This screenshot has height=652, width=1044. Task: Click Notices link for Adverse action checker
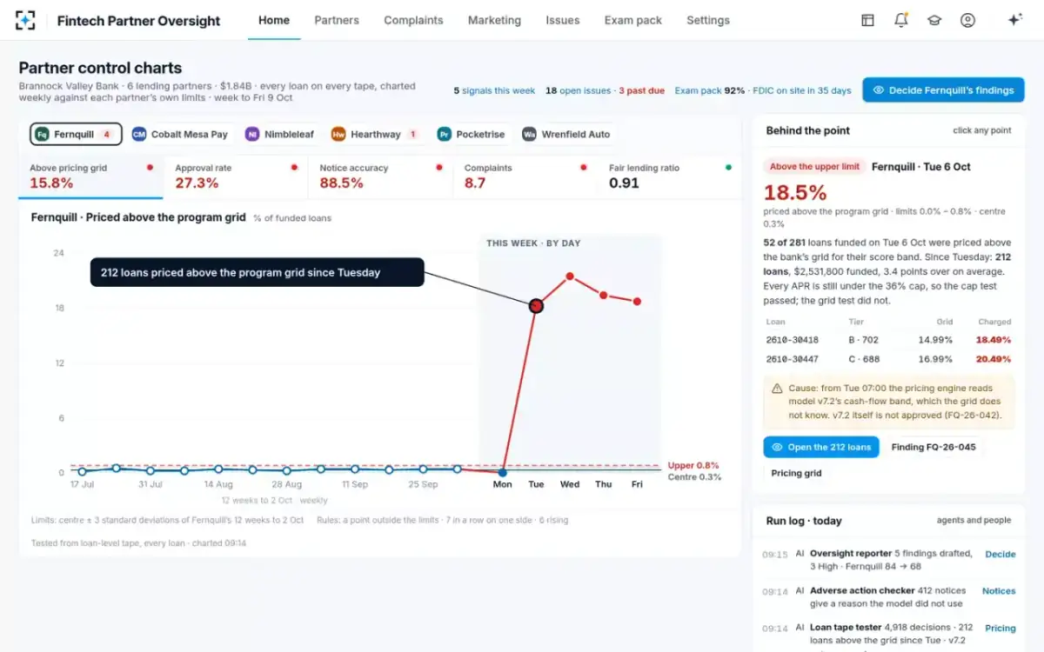coord(999,591)
